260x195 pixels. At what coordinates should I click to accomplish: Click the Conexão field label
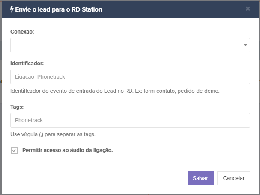(22, 31)
